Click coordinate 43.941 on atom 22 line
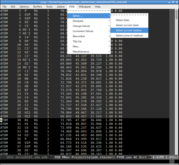Image resolution: width=179 pixels, height=165 pixels. (x=81, y=90)
